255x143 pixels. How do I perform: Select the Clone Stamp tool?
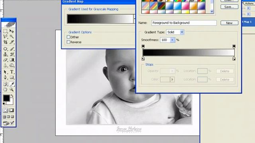pos(5,54)
